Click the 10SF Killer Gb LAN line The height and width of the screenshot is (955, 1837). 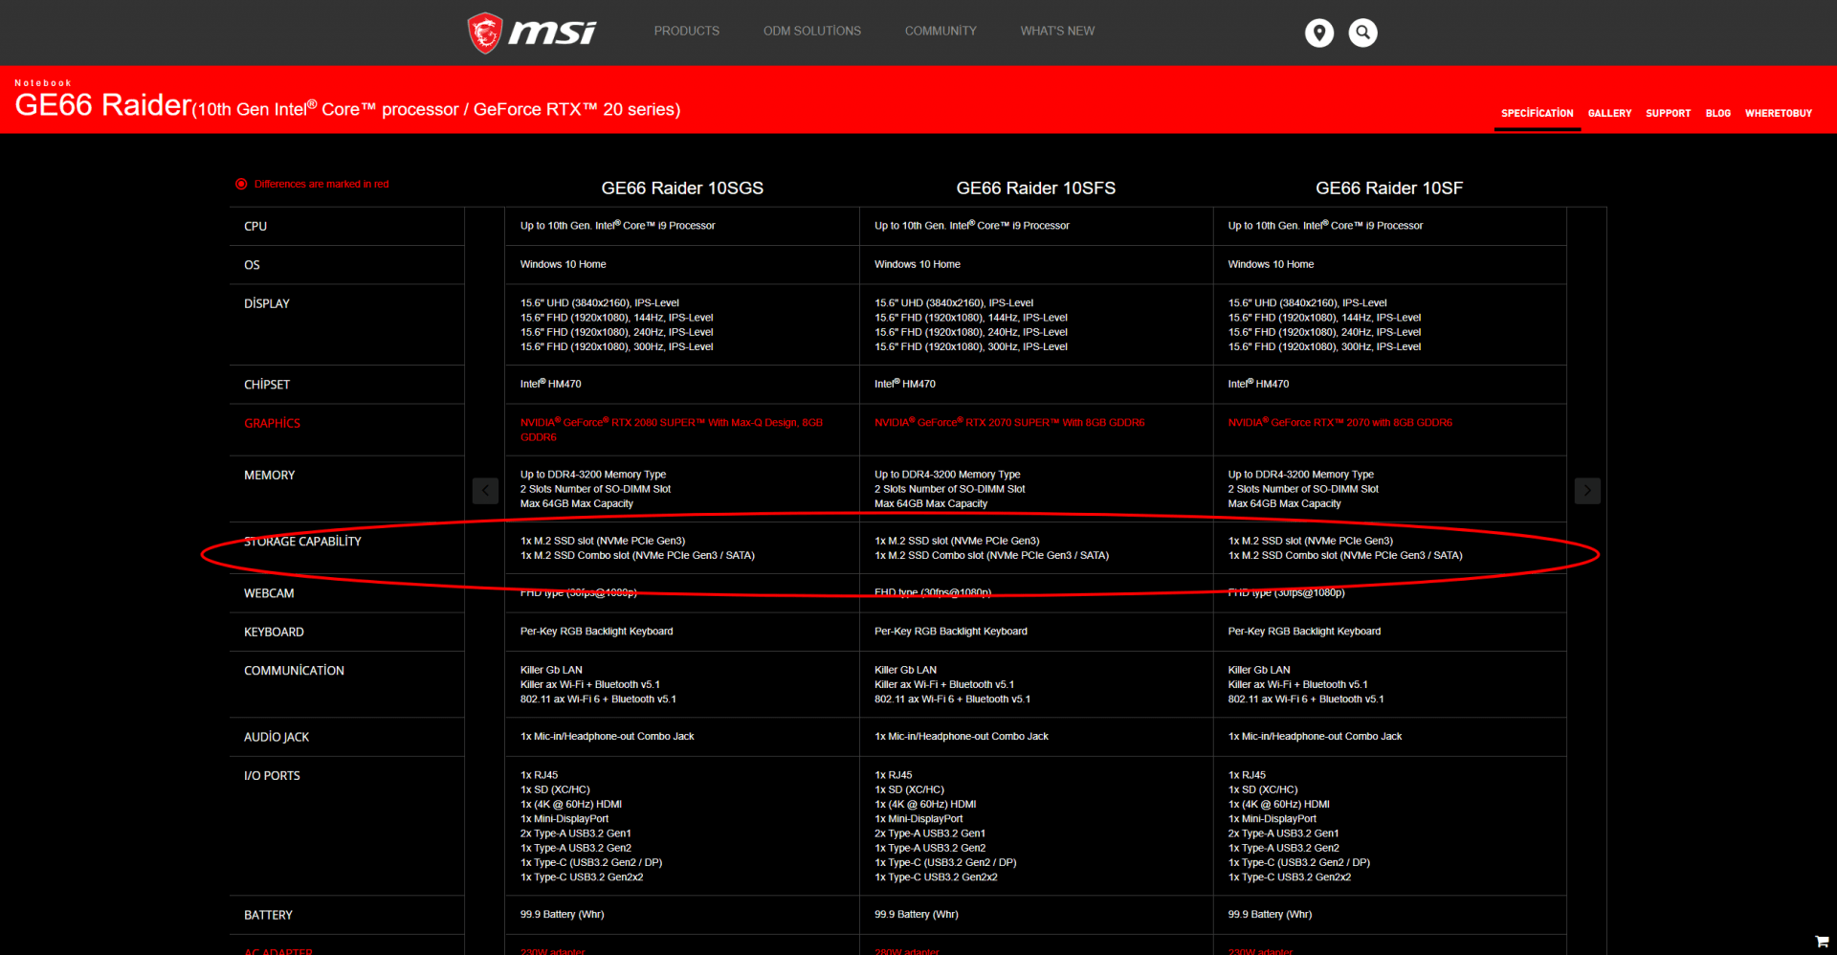click(x=1259, y=670)
